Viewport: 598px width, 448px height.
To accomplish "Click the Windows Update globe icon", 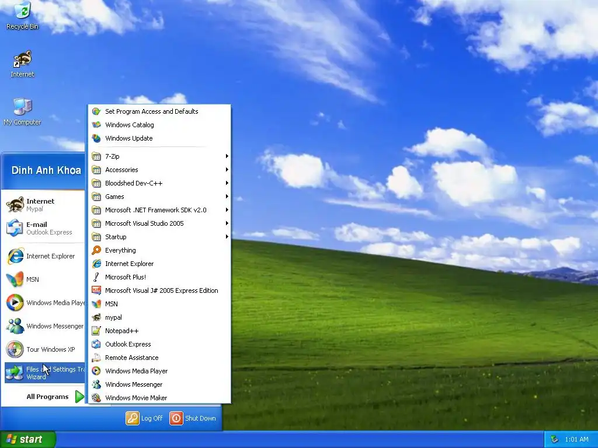I will pos(96,138).
